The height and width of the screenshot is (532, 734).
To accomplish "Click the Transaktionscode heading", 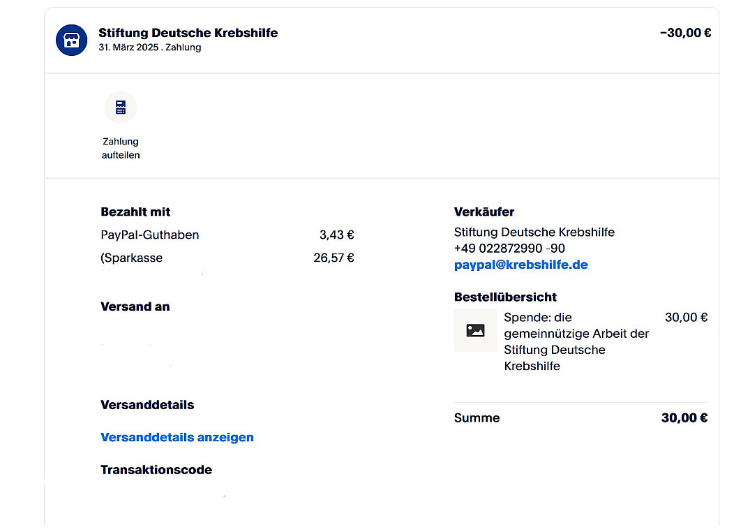I will coord(156,470).
